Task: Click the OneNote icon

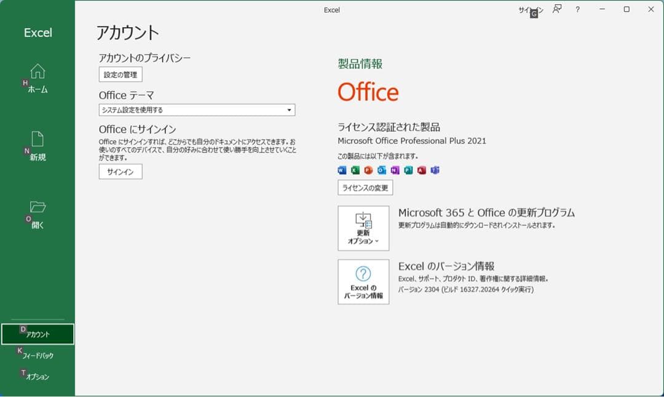Action: [395, 170]
